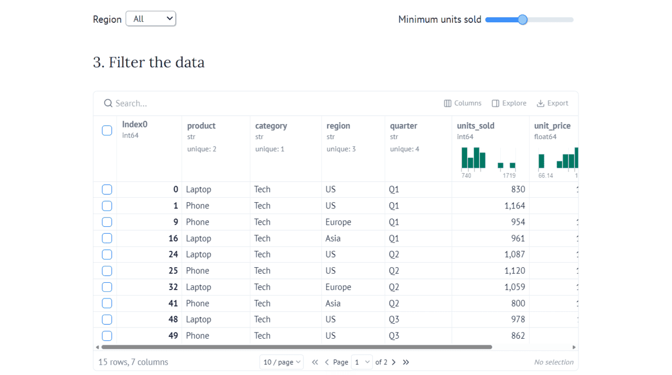
Task: Click the 862 units_sold cell
Action: point(491,335)
